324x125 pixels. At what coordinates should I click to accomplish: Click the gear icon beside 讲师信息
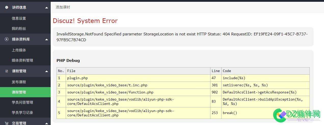[x=7, y=7]
